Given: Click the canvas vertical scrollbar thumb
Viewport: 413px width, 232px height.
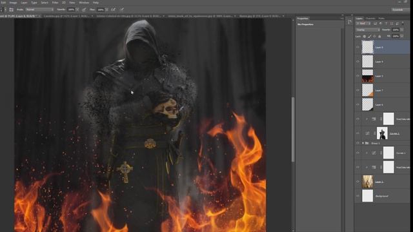Looking at the screenshot, I should click(293, 130).
